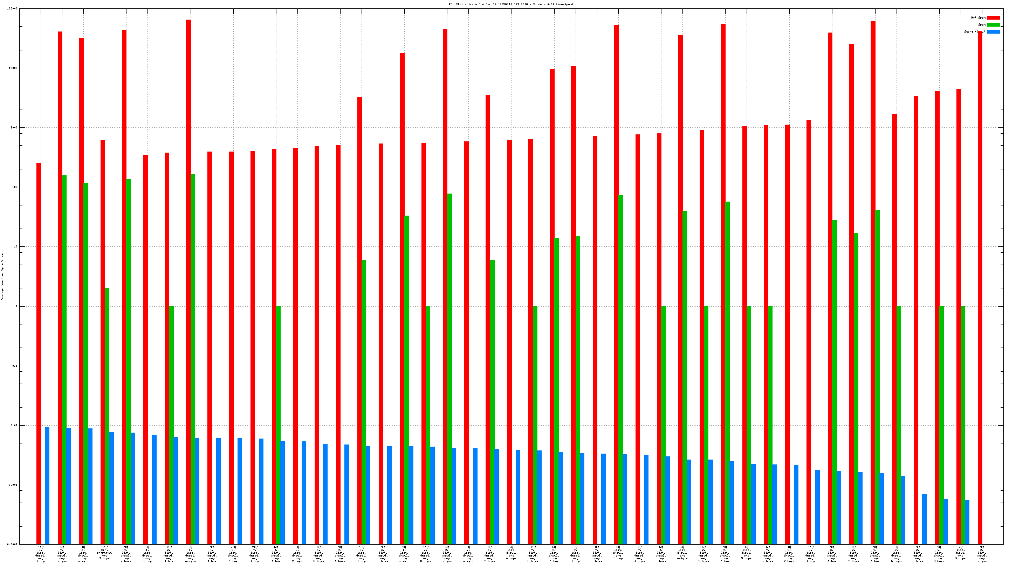Click the Message Count y-axis label
1009x567 pixels.
pos(2,276)
